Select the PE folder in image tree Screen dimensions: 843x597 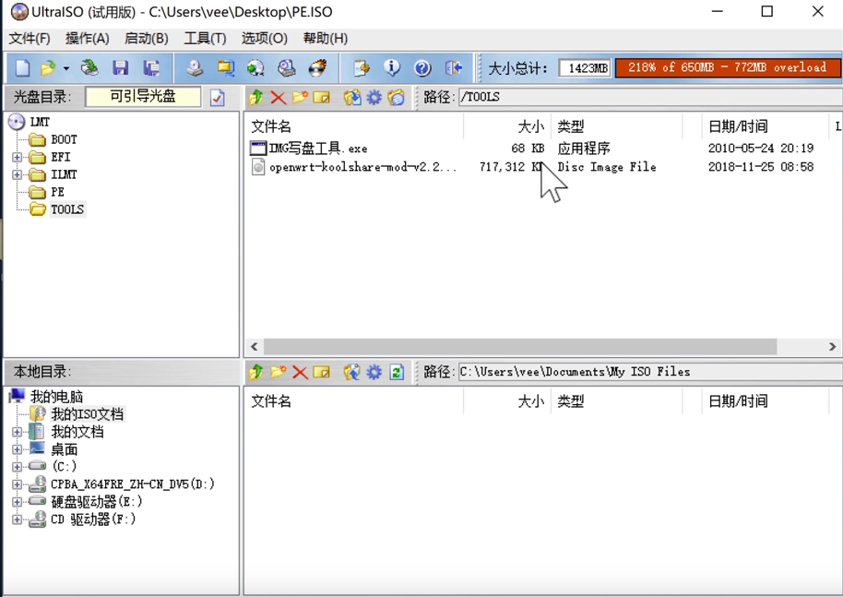pyautogui.click(x=57, y=192)
